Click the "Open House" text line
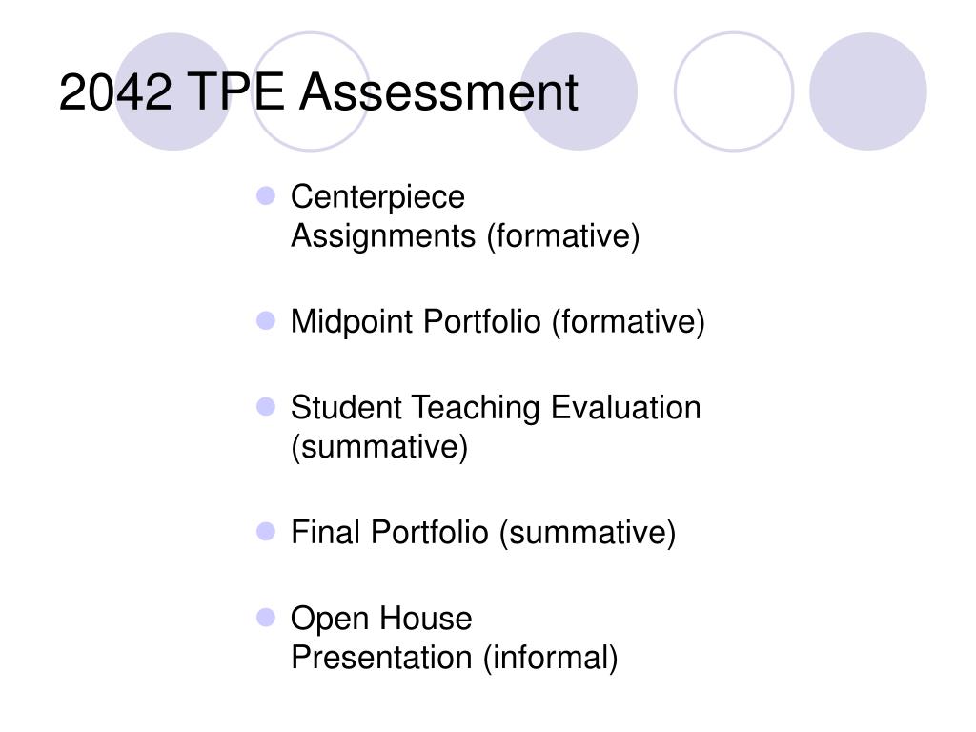976x732 pixels. point(381,620)
